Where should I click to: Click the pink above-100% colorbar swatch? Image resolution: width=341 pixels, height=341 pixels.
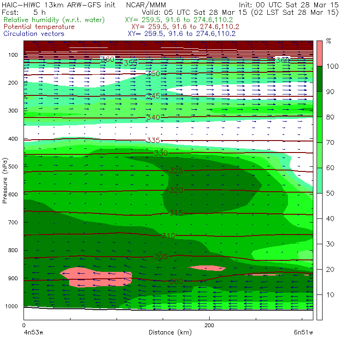tap(319, 53)
